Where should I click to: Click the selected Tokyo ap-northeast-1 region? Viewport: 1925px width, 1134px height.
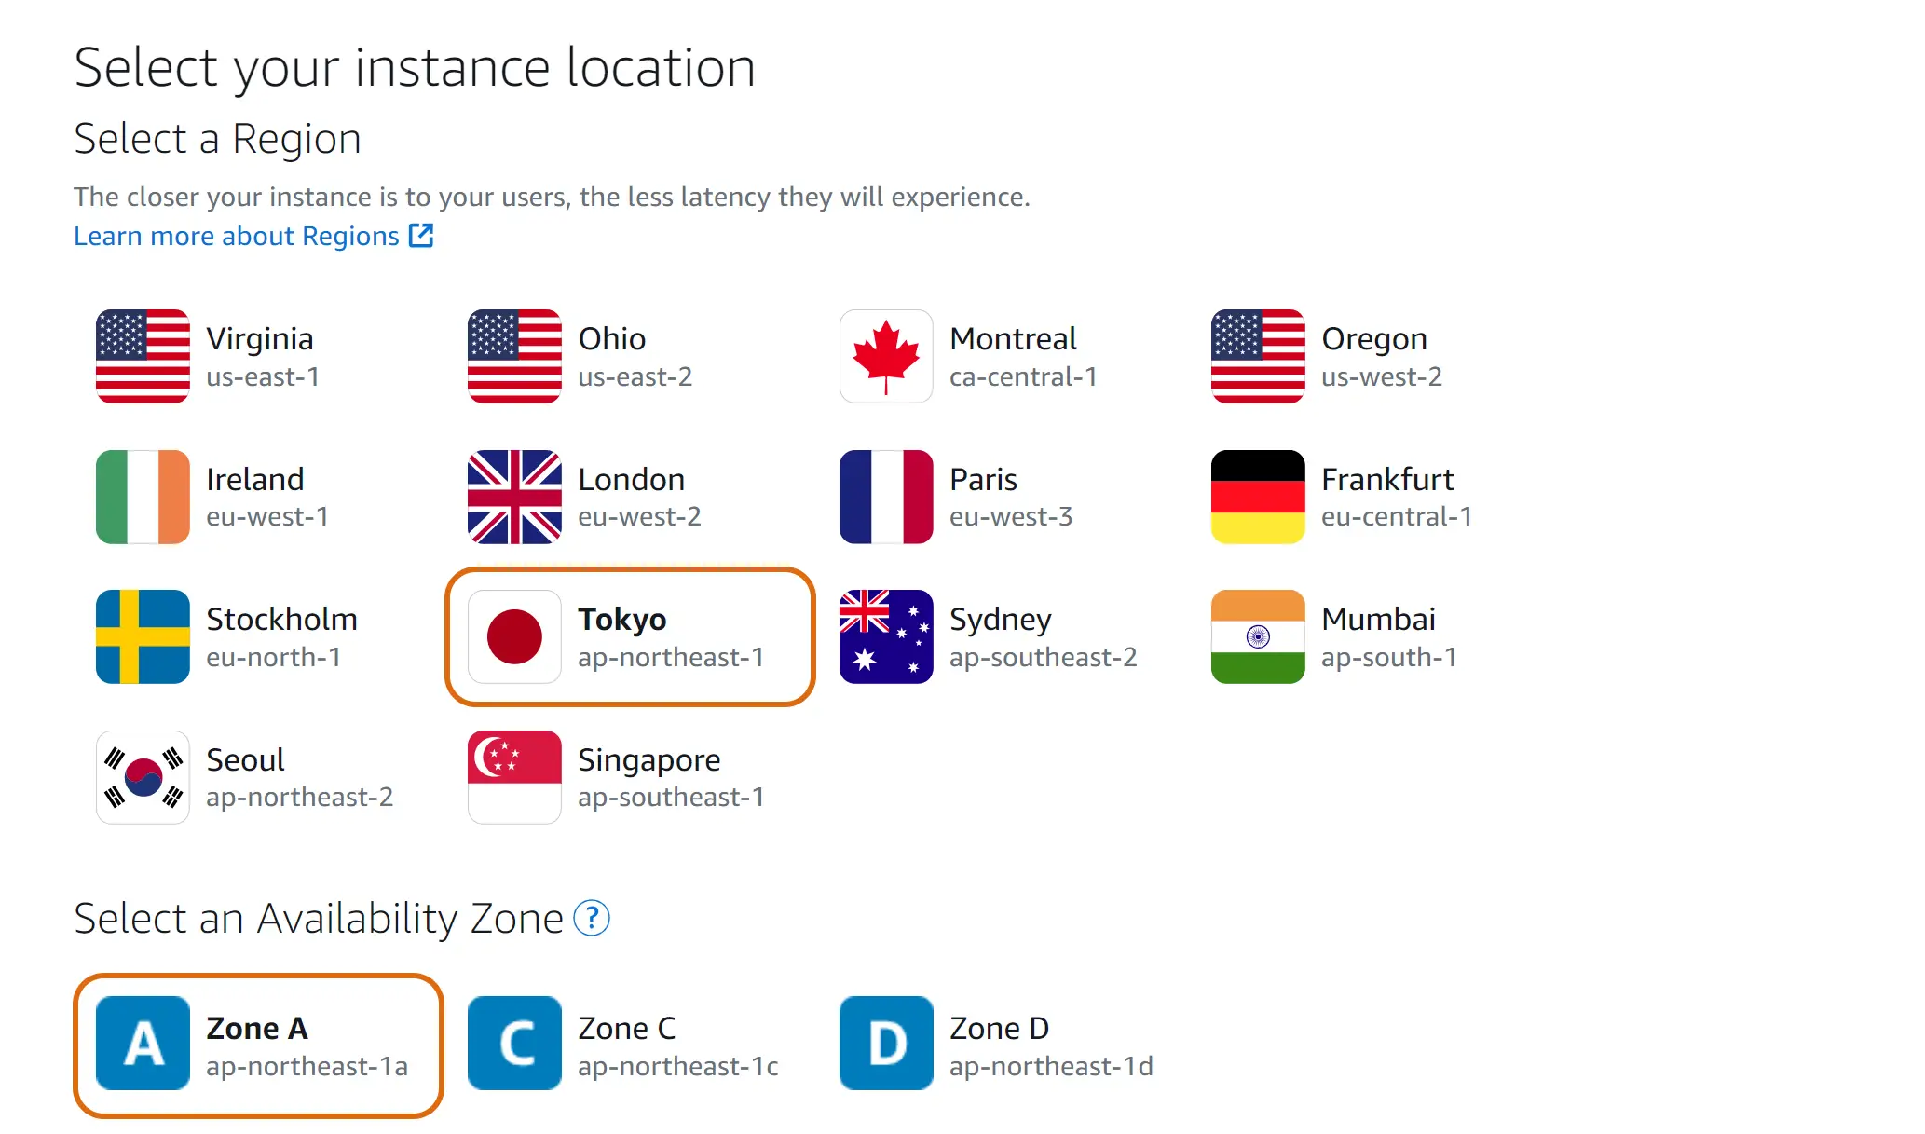(x=630, y=636)
